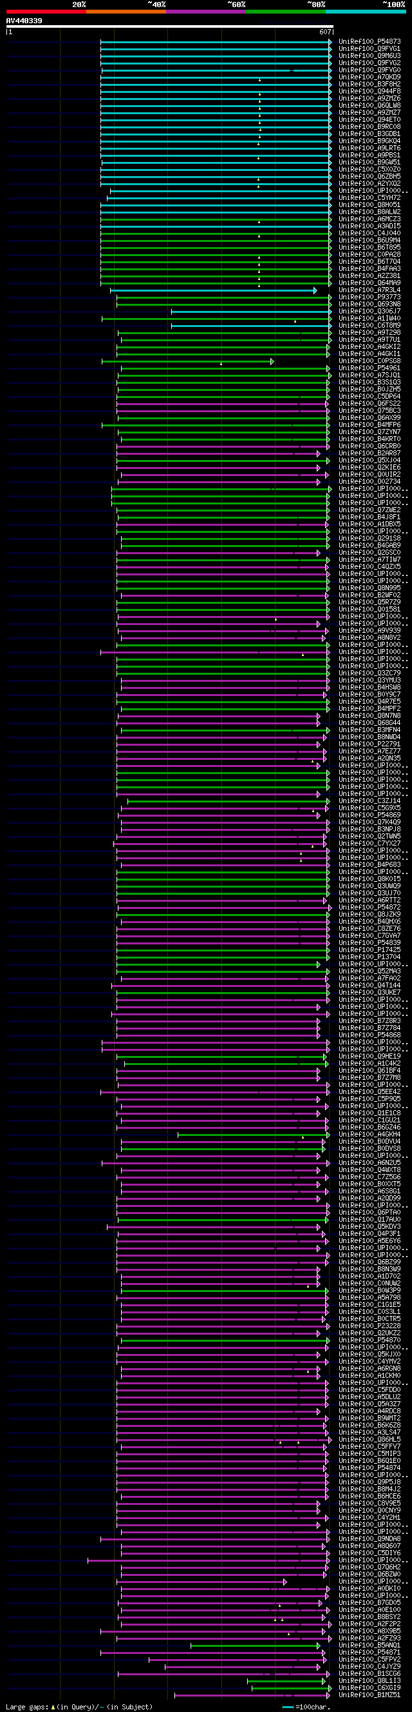This screenshot has width=412, height=1712.
Task: Select label UniRef100_P93773
Action: (x=370, y=297)
